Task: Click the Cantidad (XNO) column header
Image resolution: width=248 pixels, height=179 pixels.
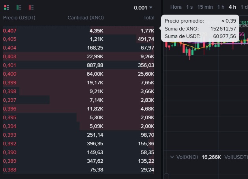Action: coord(86,17)
